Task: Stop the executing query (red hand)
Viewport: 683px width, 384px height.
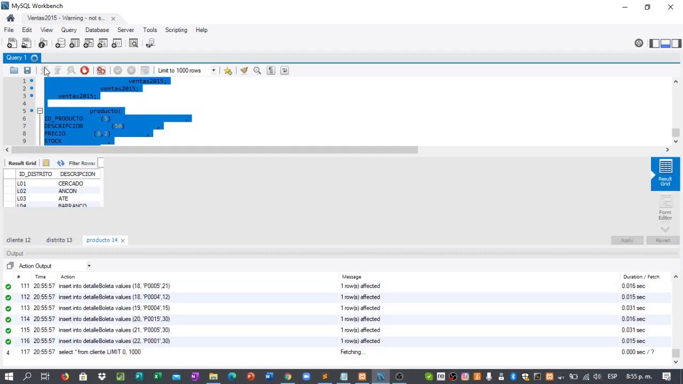Action: pos(84,70)
